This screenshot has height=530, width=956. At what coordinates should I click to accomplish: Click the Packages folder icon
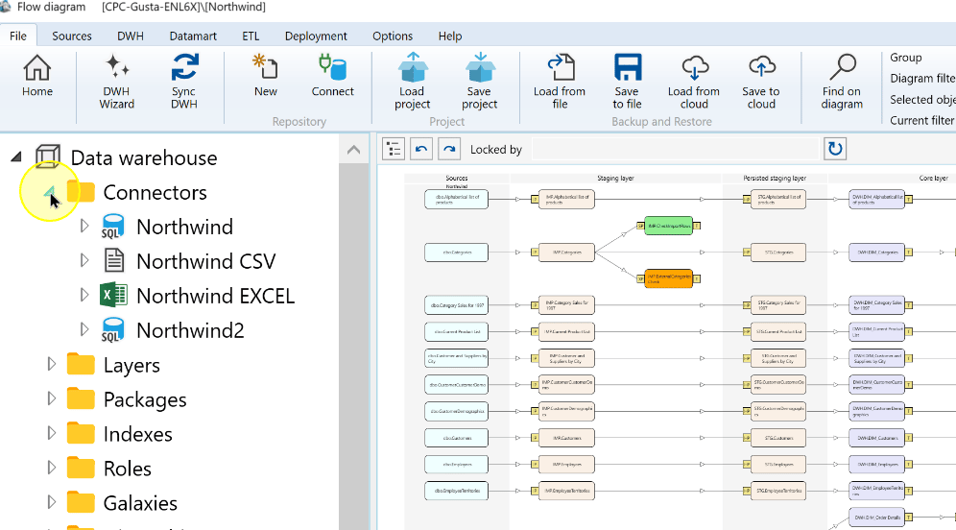point(81,398)
